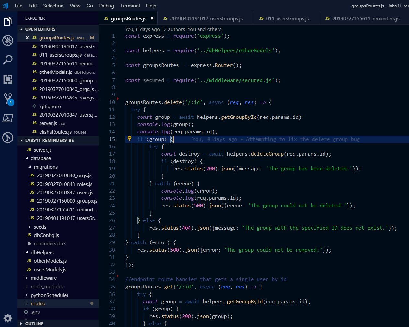Open the Search view magnifier icon
This screenshot has width=409, height=327.
pyautogui.click(x=8, y=60)
